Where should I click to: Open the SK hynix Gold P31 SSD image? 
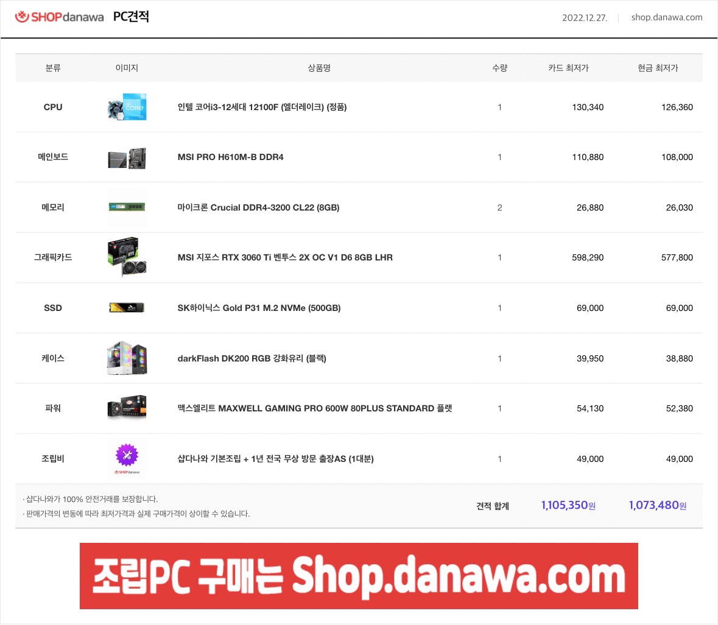[127, 307]
